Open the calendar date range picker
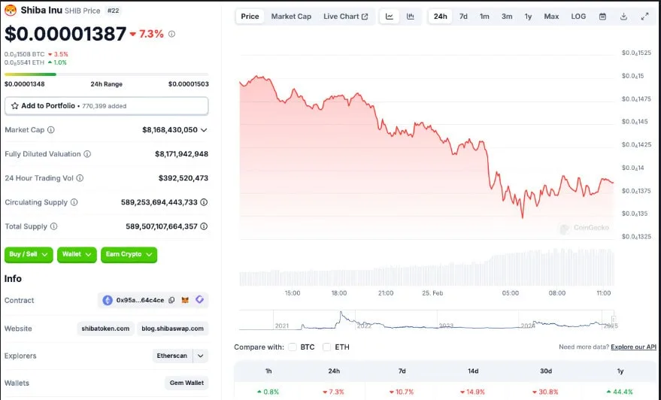Image resolution: width=661 pixels, height=400 pixels. click(x=602, y=17)
